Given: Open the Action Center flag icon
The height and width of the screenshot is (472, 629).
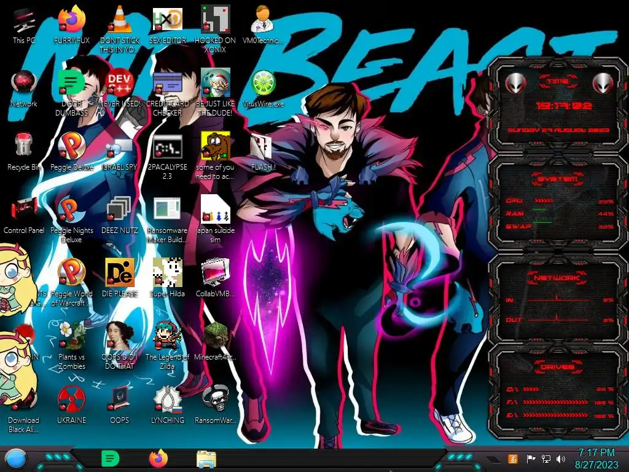Looking at the screenshot, I should pos(531,458).
